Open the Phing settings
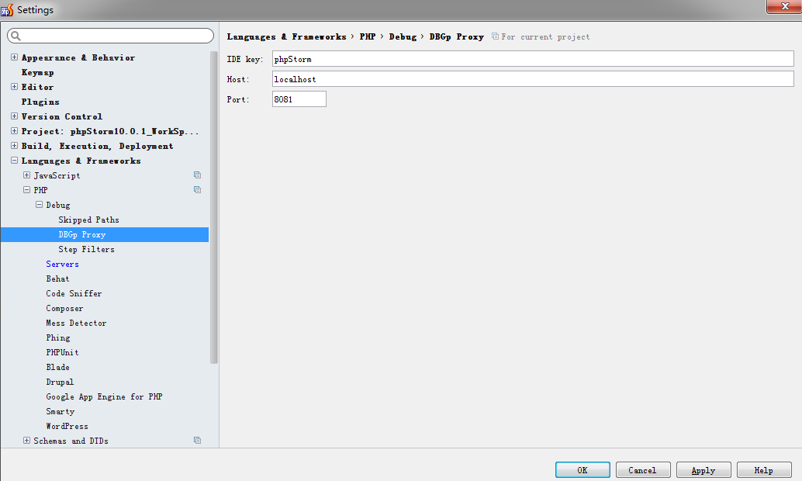Viewport: 802px width, 481px height. coord(58,337)
